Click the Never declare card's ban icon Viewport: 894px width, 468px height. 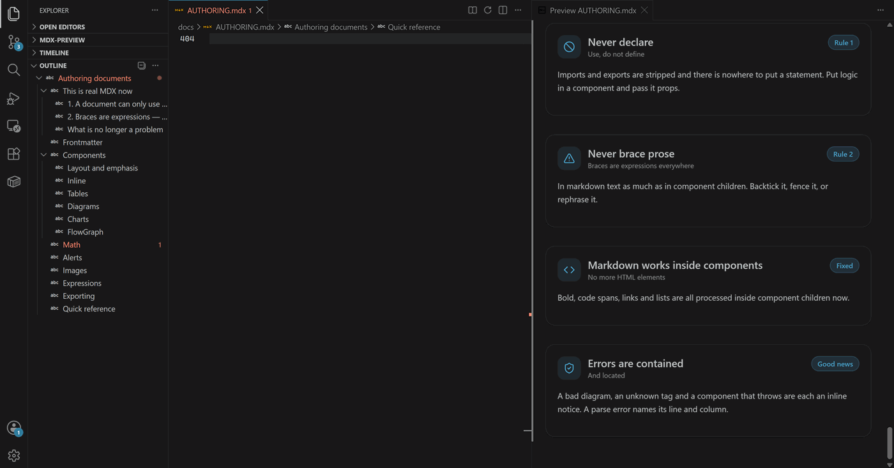click(569, 47)
